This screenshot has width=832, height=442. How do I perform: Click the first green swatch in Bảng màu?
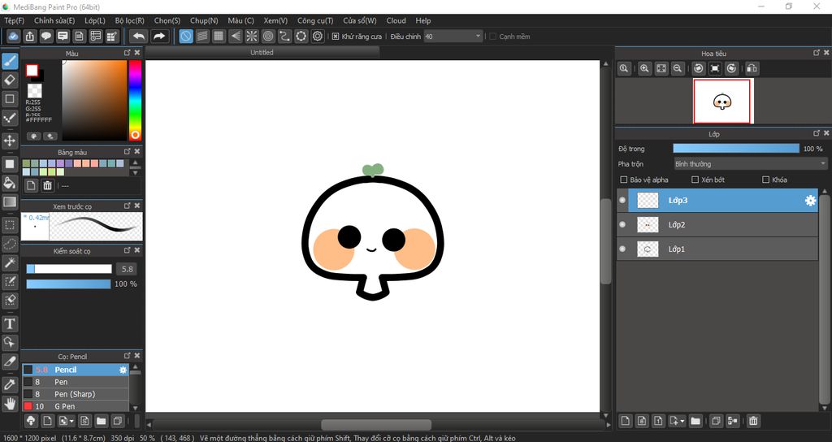tap(27, 164)
